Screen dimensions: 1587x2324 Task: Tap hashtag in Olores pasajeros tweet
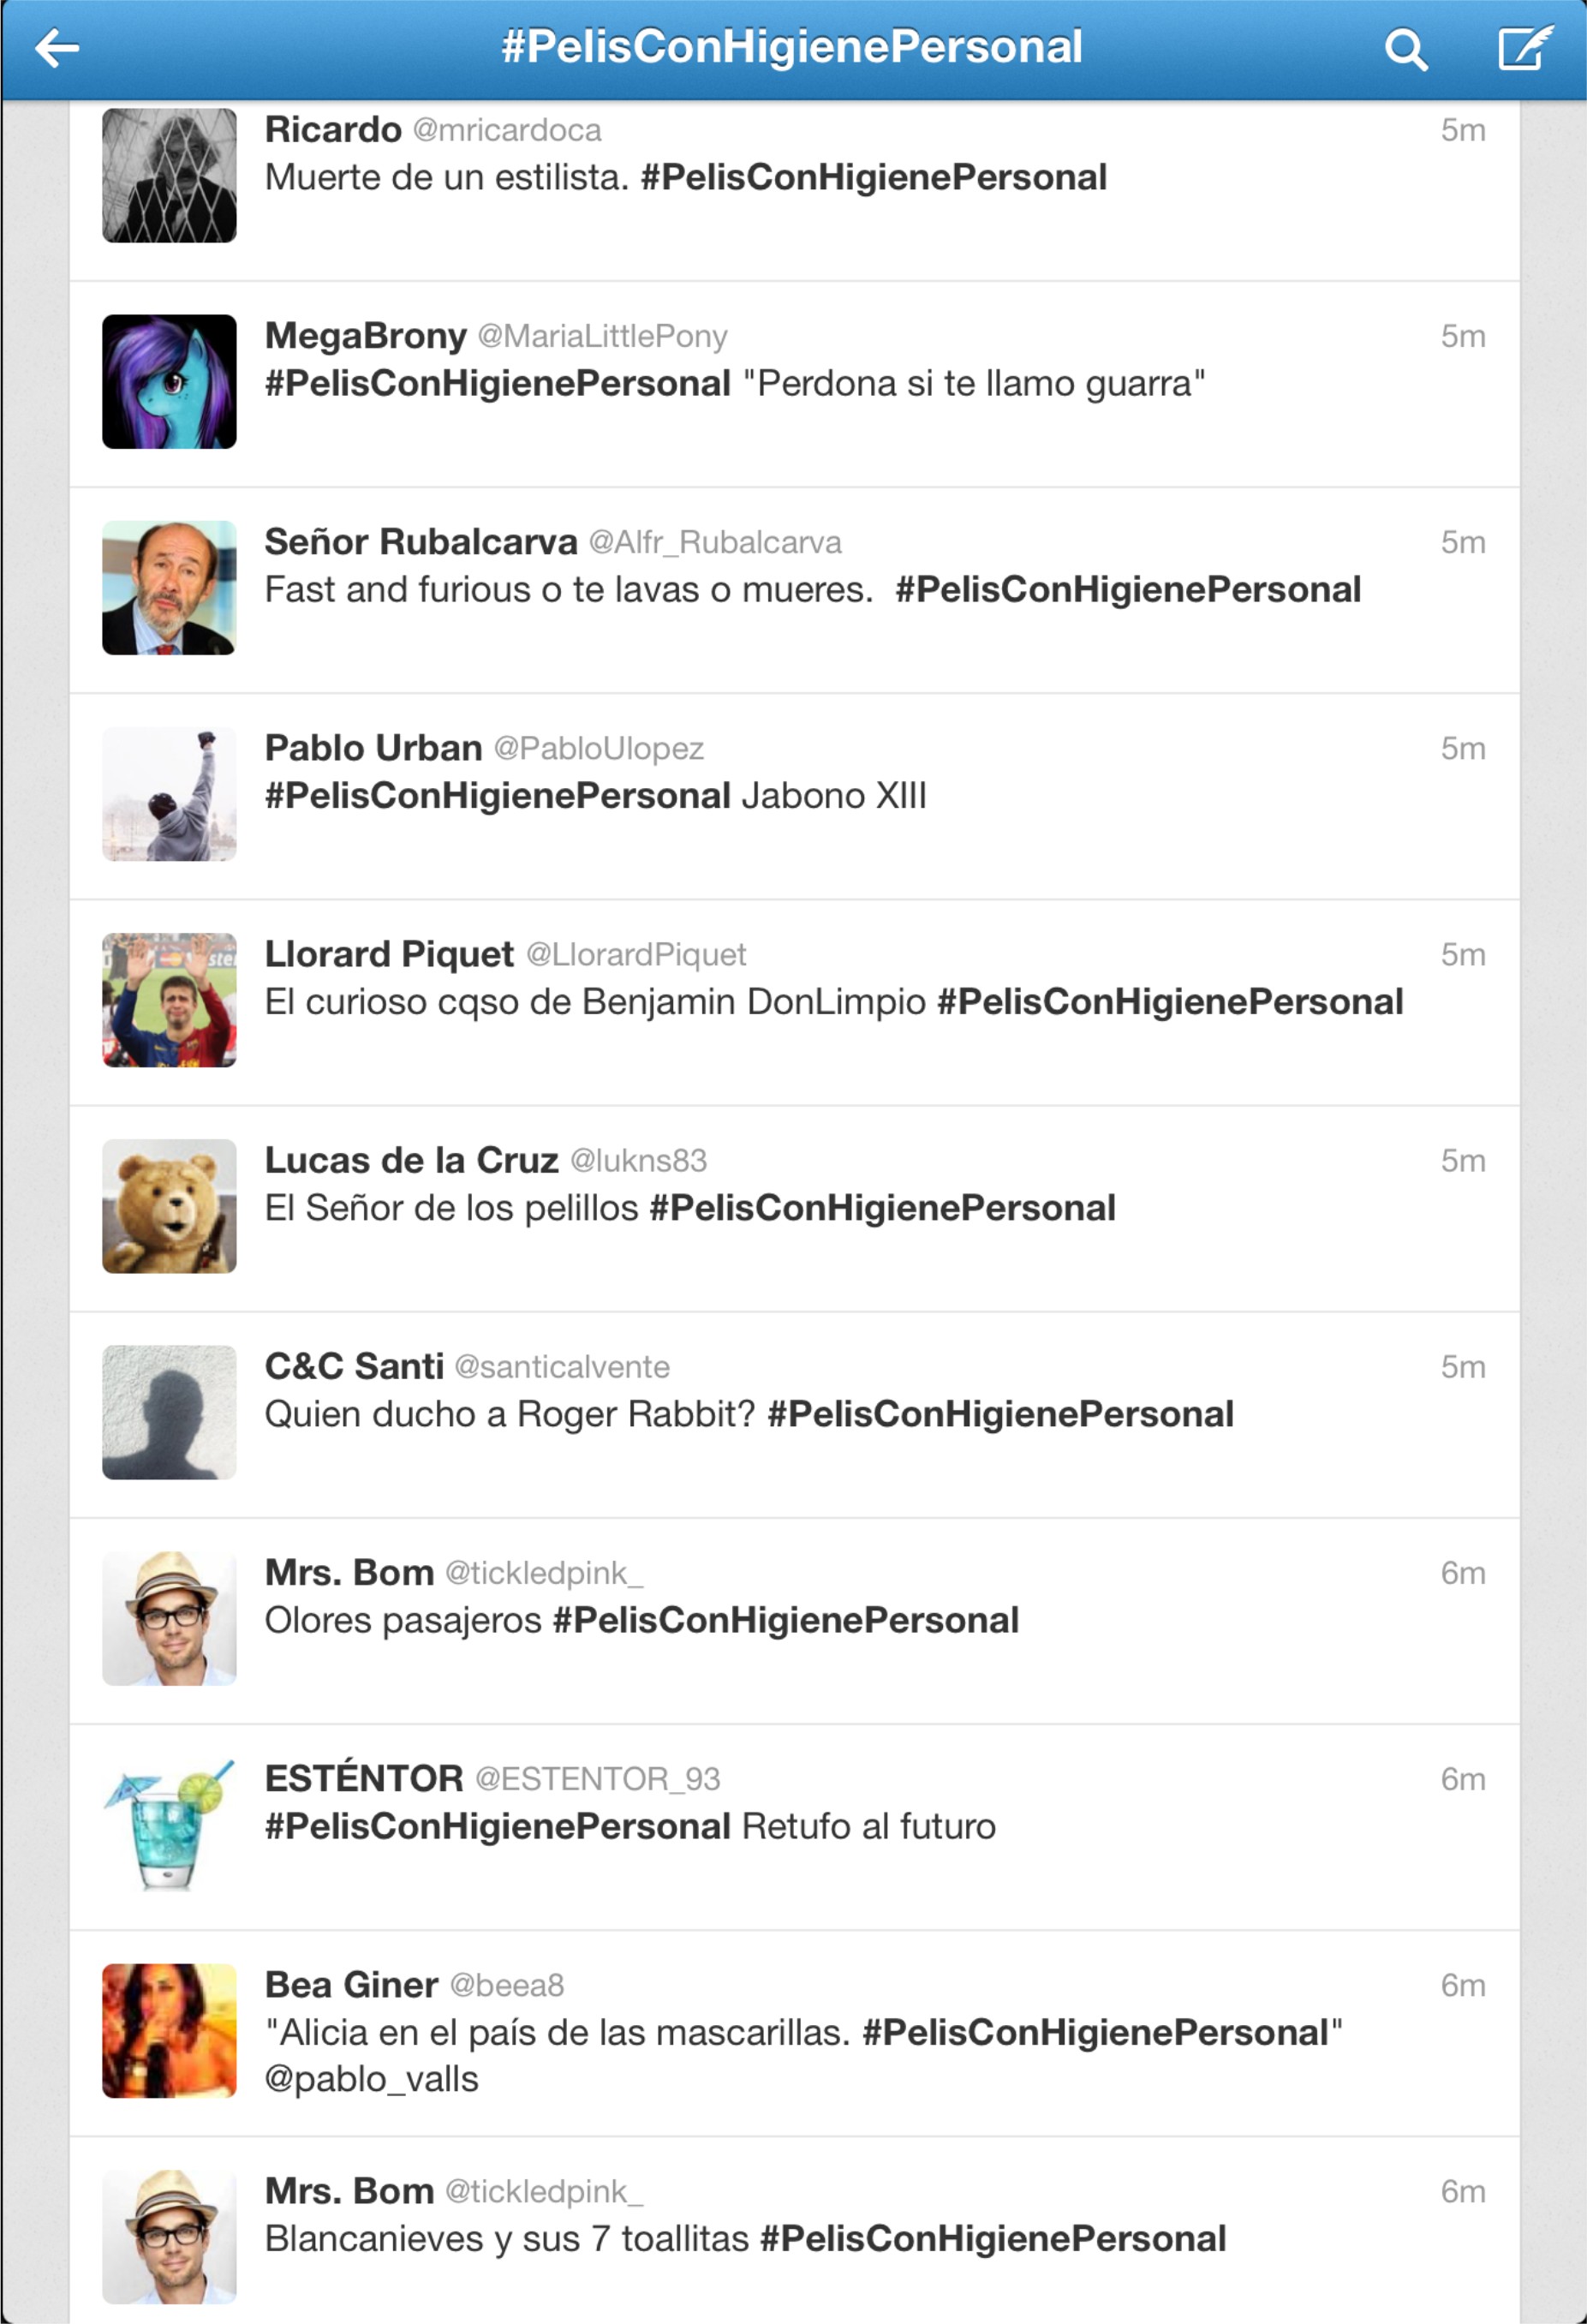point(786,1620)
